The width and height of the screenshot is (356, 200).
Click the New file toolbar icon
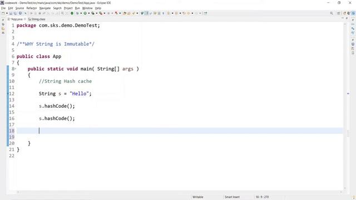(3, 13)
